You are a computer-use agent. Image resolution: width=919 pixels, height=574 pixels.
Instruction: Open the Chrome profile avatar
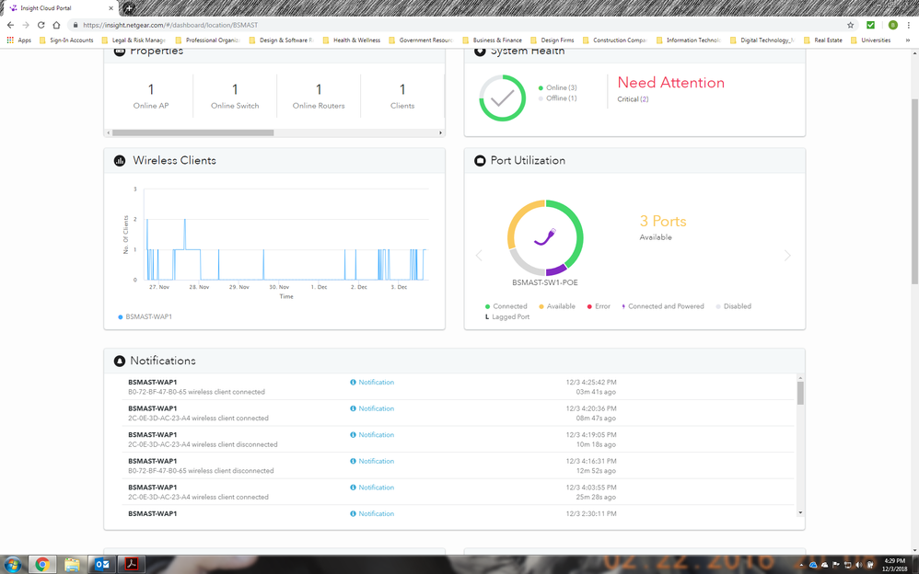[x=892, y=25]
